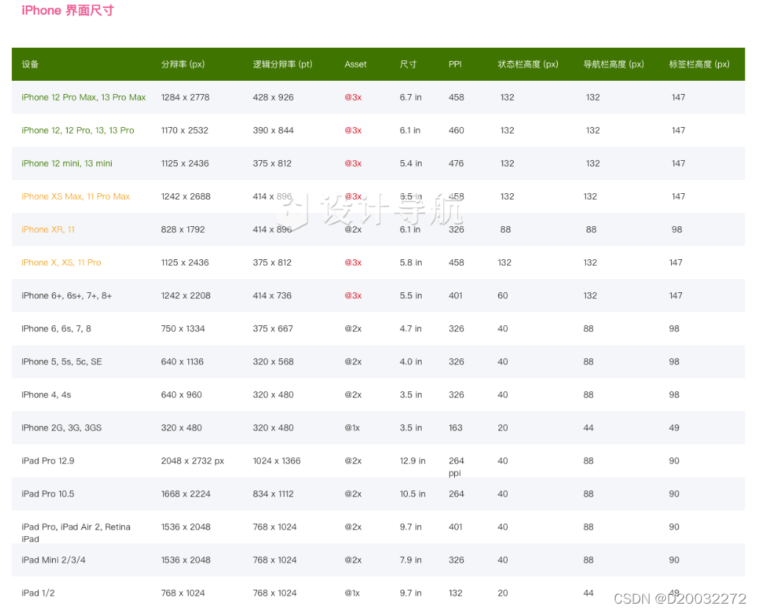Click the '7.9 in' size cell
Screen dimensions: 757x611
410,560
